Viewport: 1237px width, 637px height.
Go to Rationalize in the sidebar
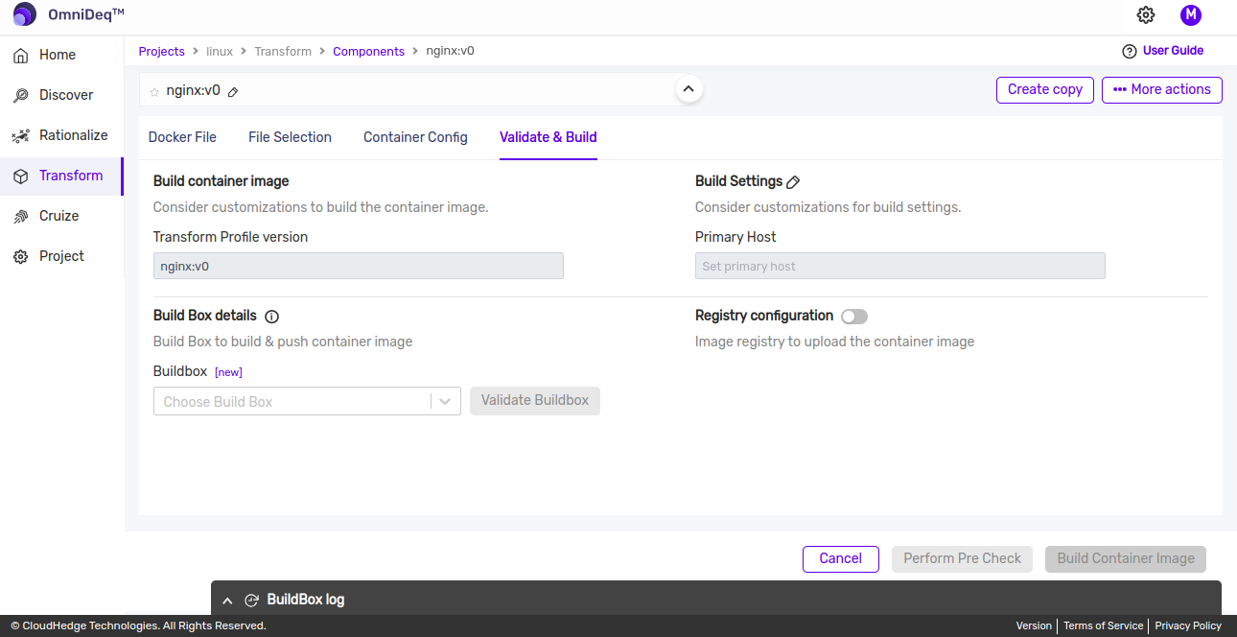[x=74, y=135]
